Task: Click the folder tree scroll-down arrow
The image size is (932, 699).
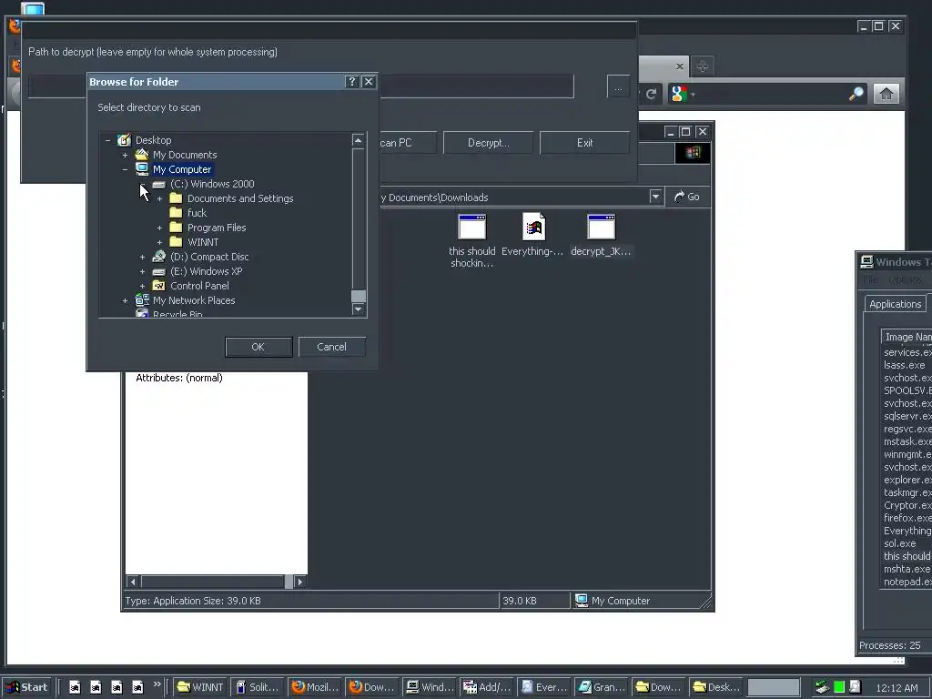Action: tap(358, 309)
